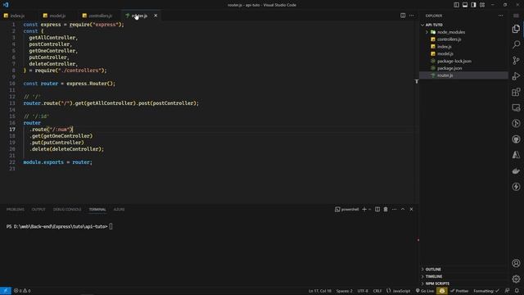Open the DEBUG CONSOLE panel tab
Image resolution: width=524 pixels, height=295 pixels.
point(67,210)
